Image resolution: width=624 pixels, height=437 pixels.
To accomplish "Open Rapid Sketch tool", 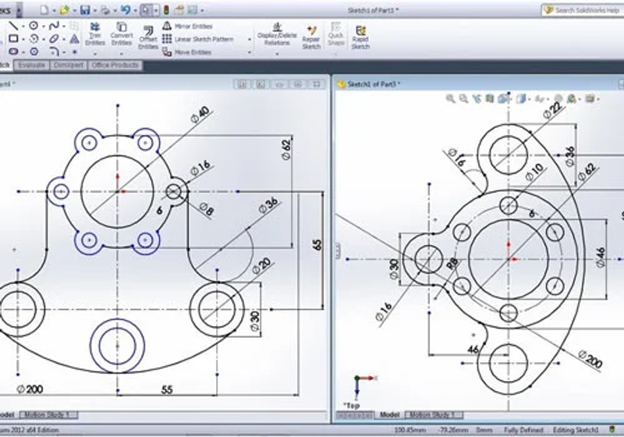I will click(360, 37).
